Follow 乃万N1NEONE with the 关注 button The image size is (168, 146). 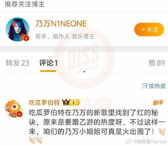(149, 30)
